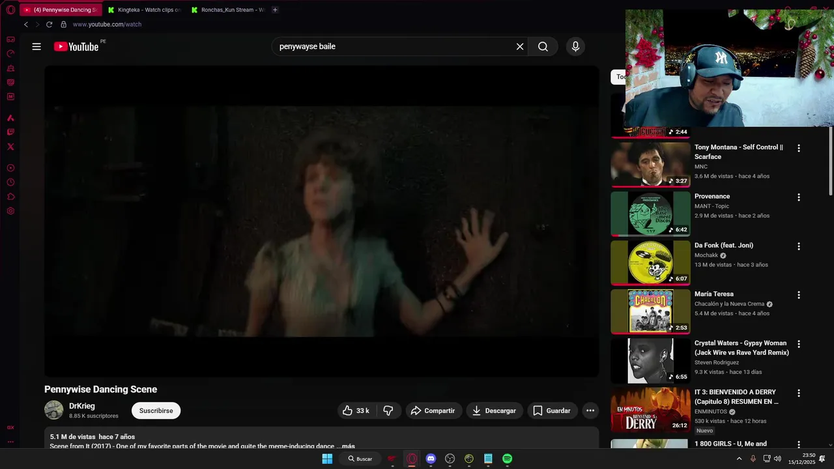Open options menu for Provenance video
This screenshot has height=469, width=834.
click(x=799, y=197)
